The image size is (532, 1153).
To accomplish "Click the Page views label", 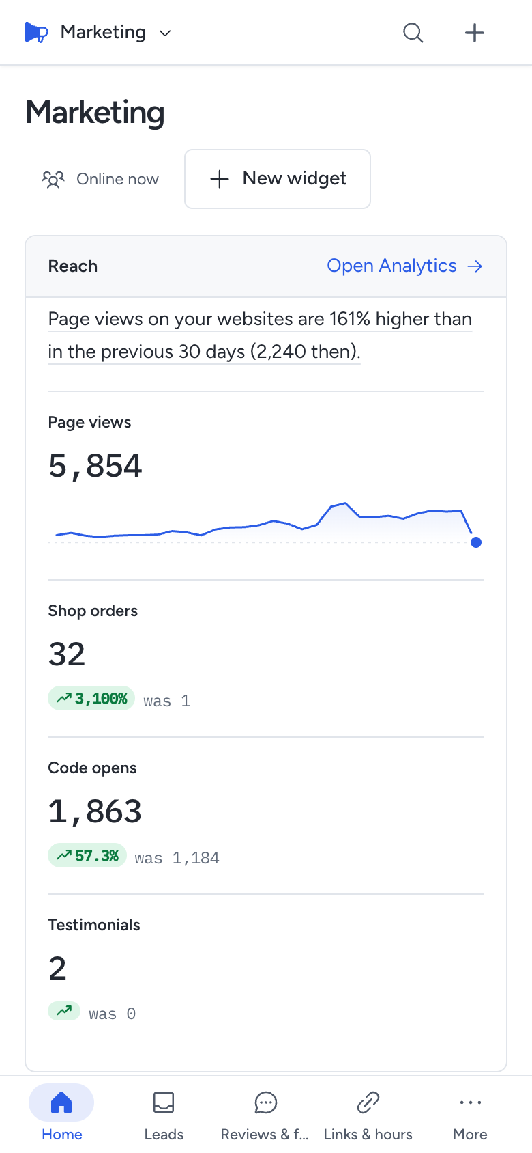I will coord(89,422).
